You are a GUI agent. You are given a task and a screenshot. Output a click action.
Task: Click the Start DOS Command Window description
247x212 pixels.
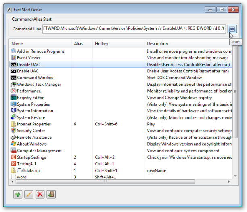174,78
